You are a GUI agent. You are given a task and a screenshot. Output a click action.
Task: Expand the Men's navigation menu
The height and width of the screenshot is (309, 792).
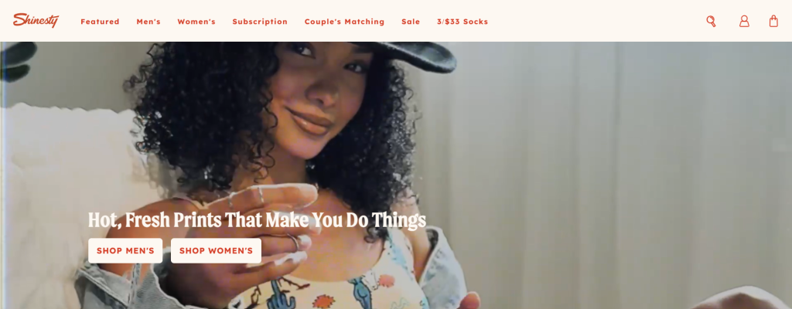(148, 22)
